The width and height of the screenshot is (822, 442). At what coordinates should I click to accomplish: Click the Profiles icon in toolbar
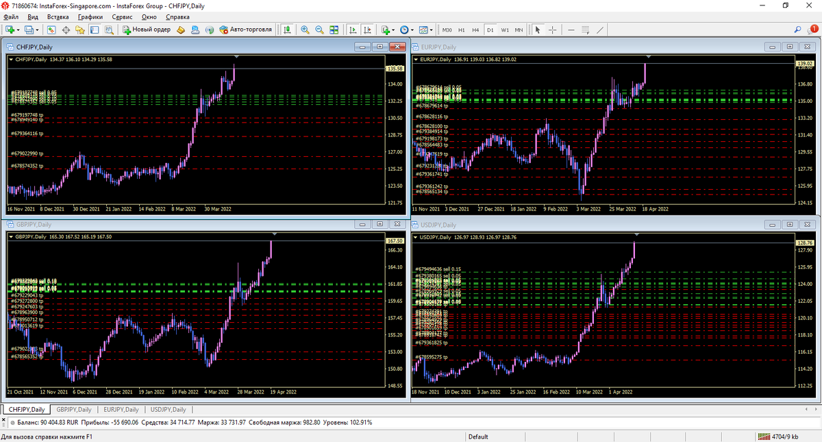point(29,29)
